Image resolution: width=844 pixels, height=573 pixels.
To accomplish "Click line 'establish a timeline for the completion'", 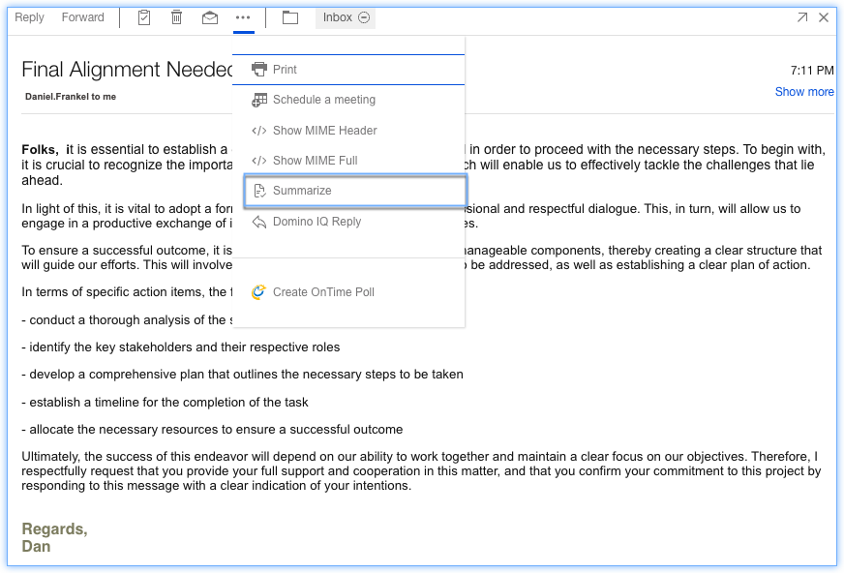I will pos(165,403).
